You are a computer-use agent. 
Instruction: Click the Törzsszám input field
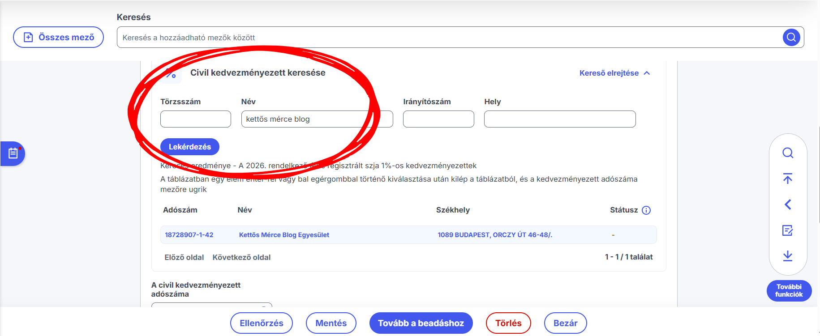tap(196, 119)
